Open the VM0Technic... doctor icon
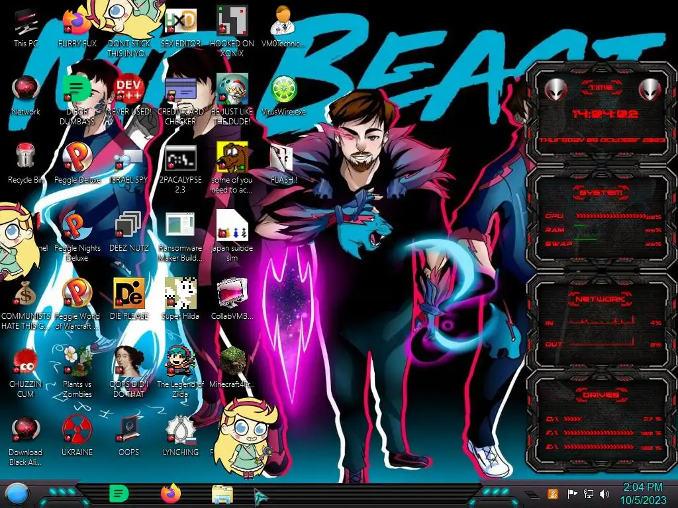Image resolution: width=678 pixels, height=508 pixels. click(283, 22)
